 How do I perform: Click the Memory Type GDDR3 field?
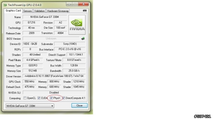click(33, 65)
